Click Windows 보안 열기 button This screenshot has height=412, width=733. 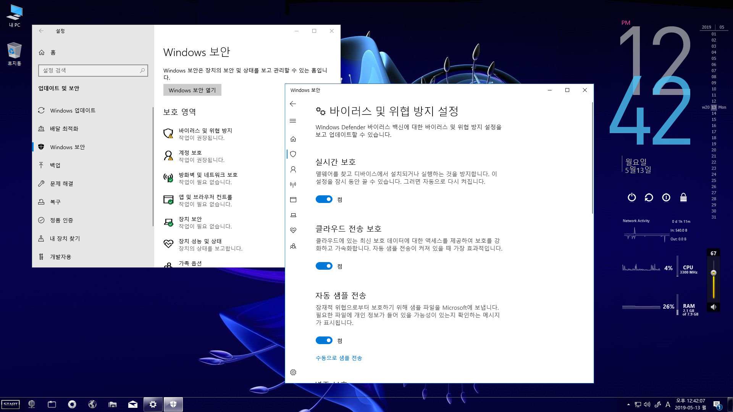click(192, 90)
